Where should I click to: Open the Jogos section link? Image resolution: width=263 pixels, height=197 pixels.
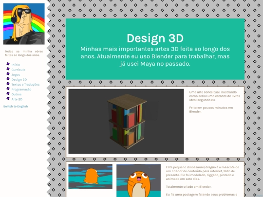pos(16,75)
